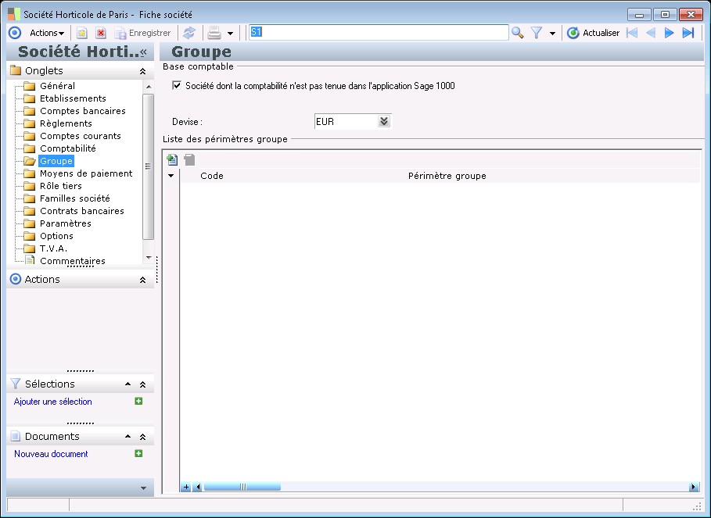
Task: Click the new record toolbar icon
Action: (81, 33)
